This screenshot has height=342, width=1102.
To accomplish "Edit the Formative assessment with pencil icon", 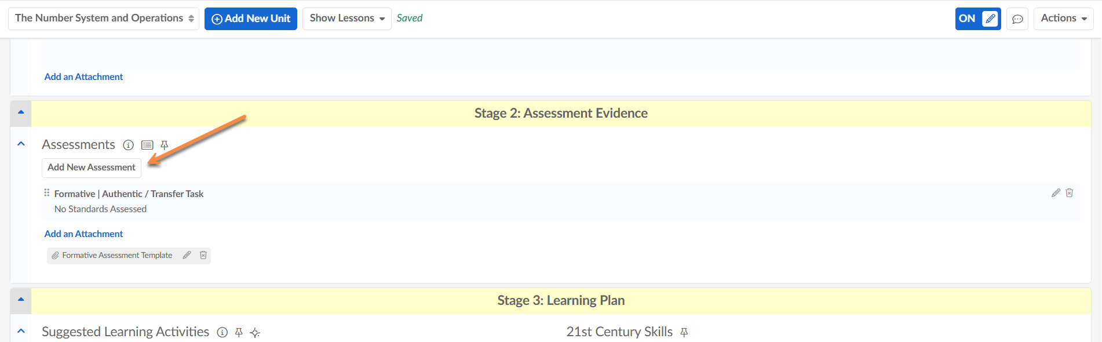I will [1056, 193].
